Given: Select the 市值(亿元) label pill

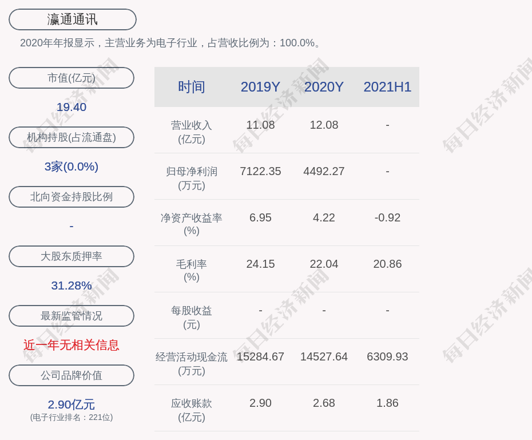Looking at the screenshot, I should coord(72,78).
